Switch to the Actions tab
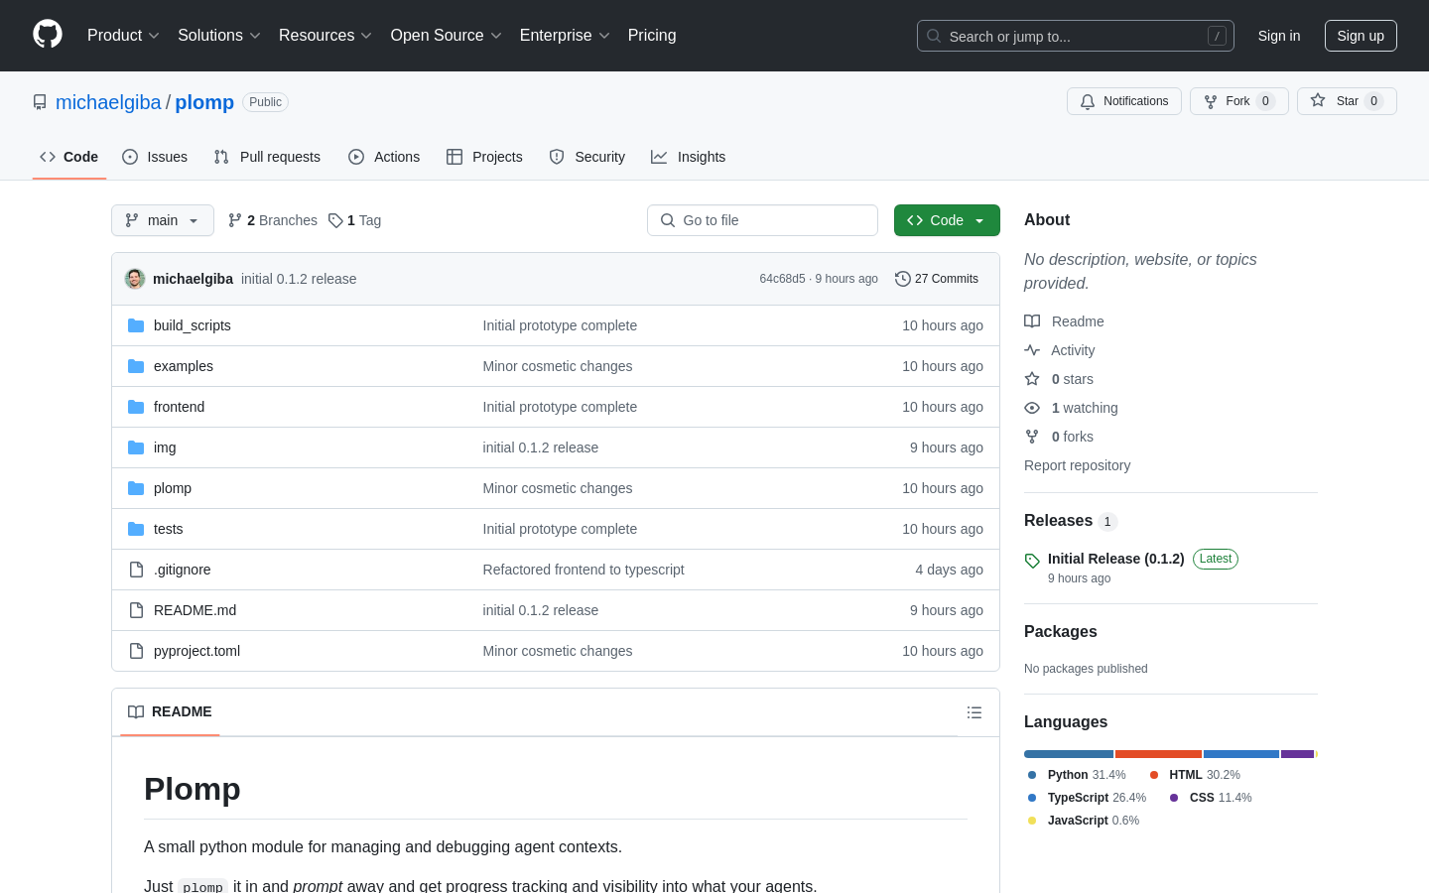1429x893 pixels. (x=384, y=157)
